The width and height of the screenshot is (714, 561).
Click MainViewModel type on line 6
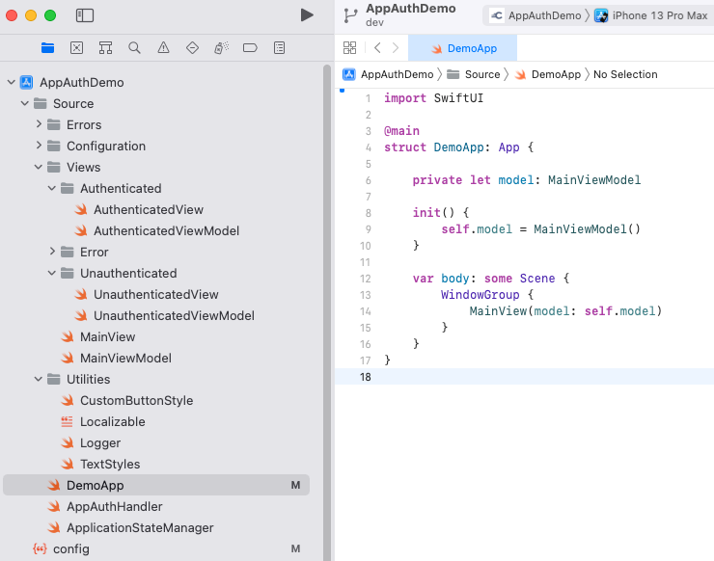(x=594, y=180)
